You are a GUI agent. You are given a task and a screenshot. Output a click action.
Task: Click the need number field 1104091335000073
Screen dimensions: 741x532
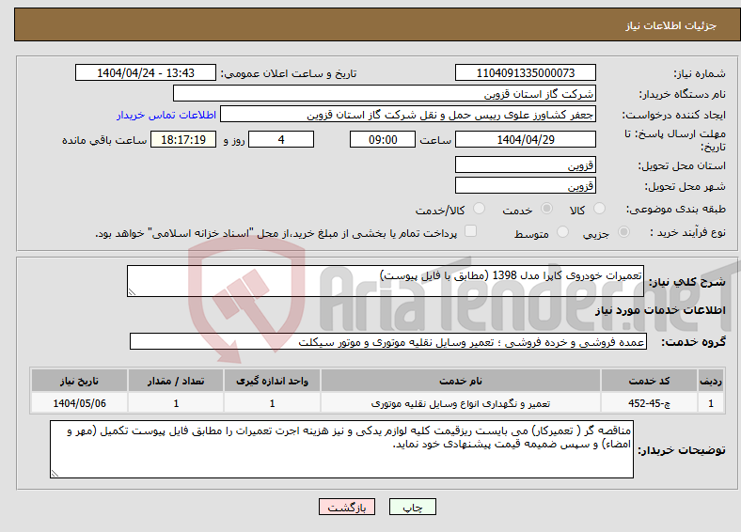pos(526,72)
